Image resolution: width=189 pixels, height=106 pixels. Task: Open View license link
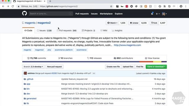pyautogui.click(x=152, y=58)
